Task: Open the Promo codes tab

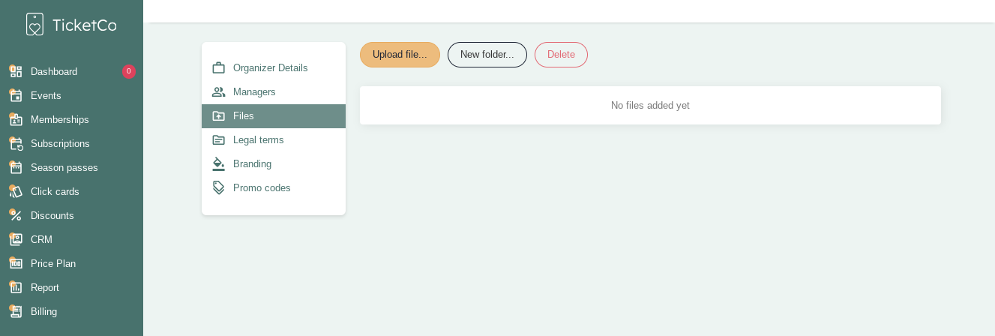Action: (x=274, y=187)
